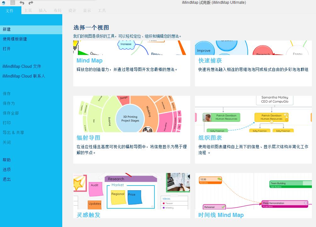
Task: Switch to the 插入 ribbon tab
Action: click(x=43, y=11)
